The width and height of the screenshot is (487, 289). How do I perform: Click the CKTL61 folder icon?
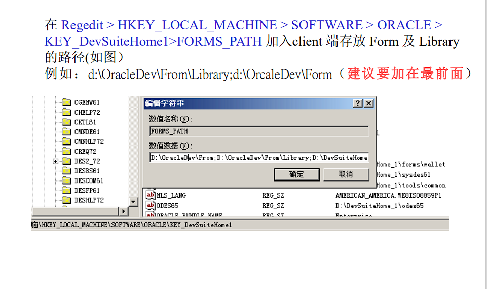[66, 122]
